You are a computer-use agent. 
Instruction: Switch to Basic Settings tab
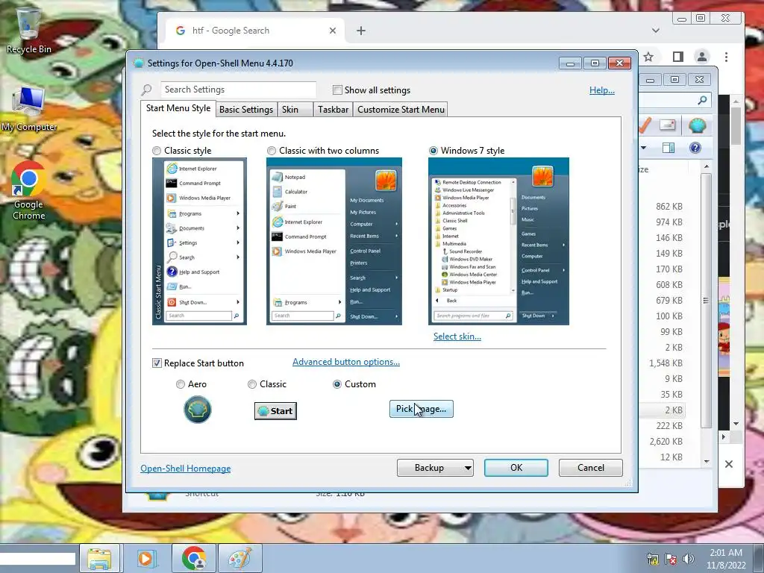click(x=246, y=110)
